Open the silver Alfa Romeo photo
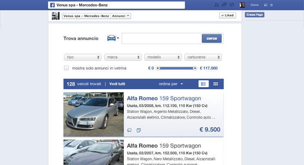Viewport: 304px width, 165px height. tap(94, 114)
